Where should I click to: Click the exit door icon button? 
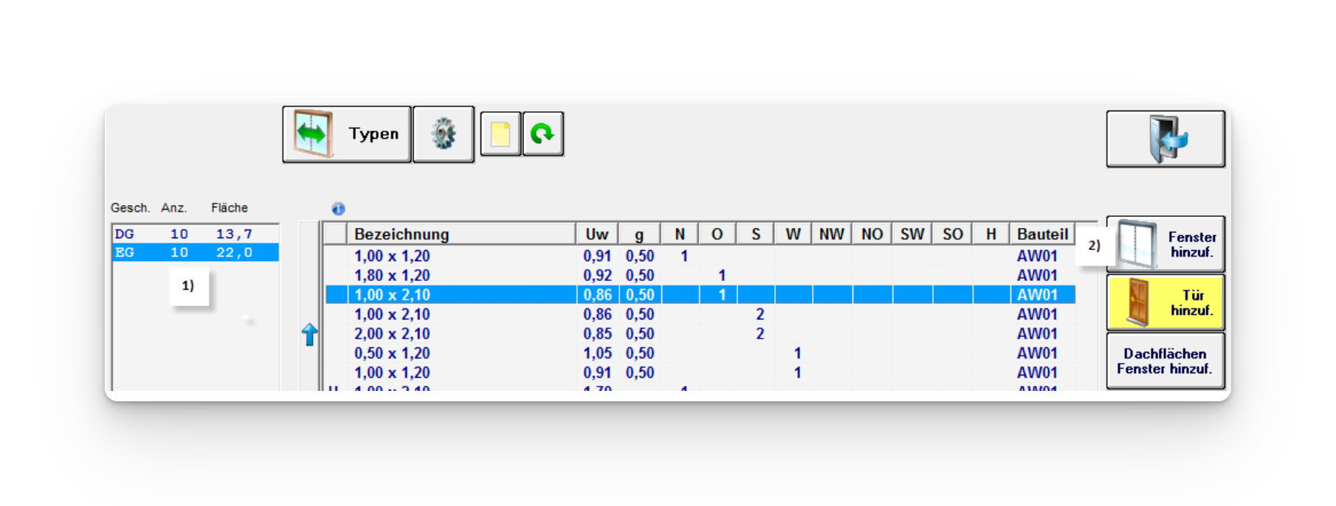click(1165, 139)
